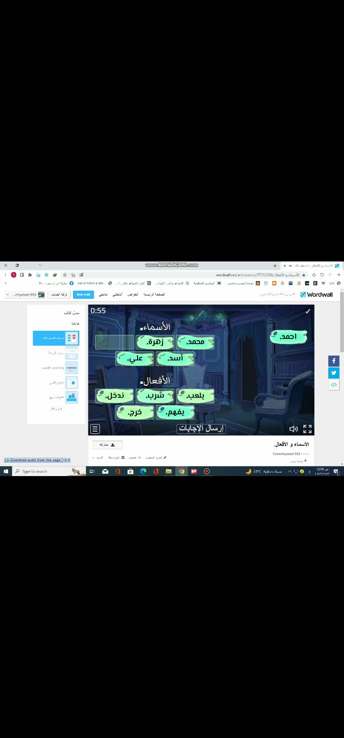This screenshot has width=344, height=738.
Task: Click the edit content pencil link
Action: click(156, 457)
